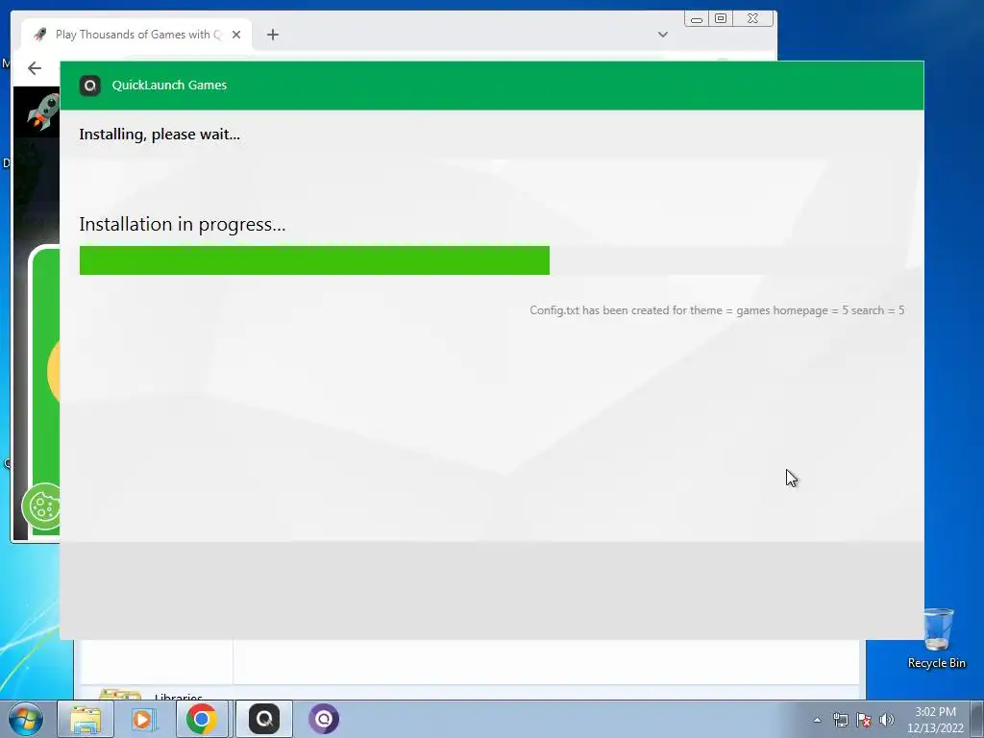Click the purple circular taskbar icon
This screenshot has height=738, width=984.
coord(324,719)
